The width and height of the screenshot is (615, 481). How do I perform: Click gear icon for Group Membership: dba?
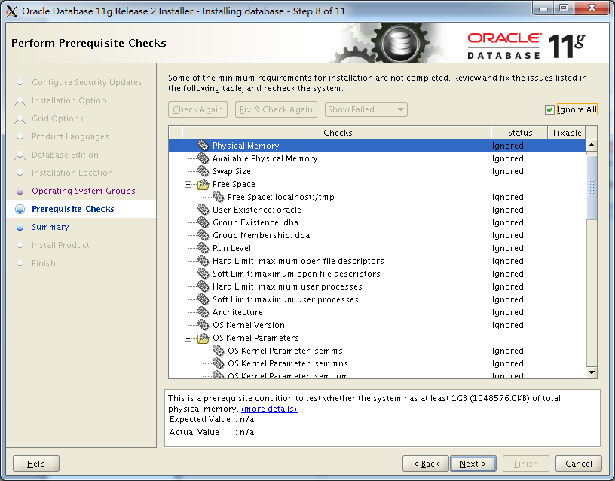coord(203,235)
